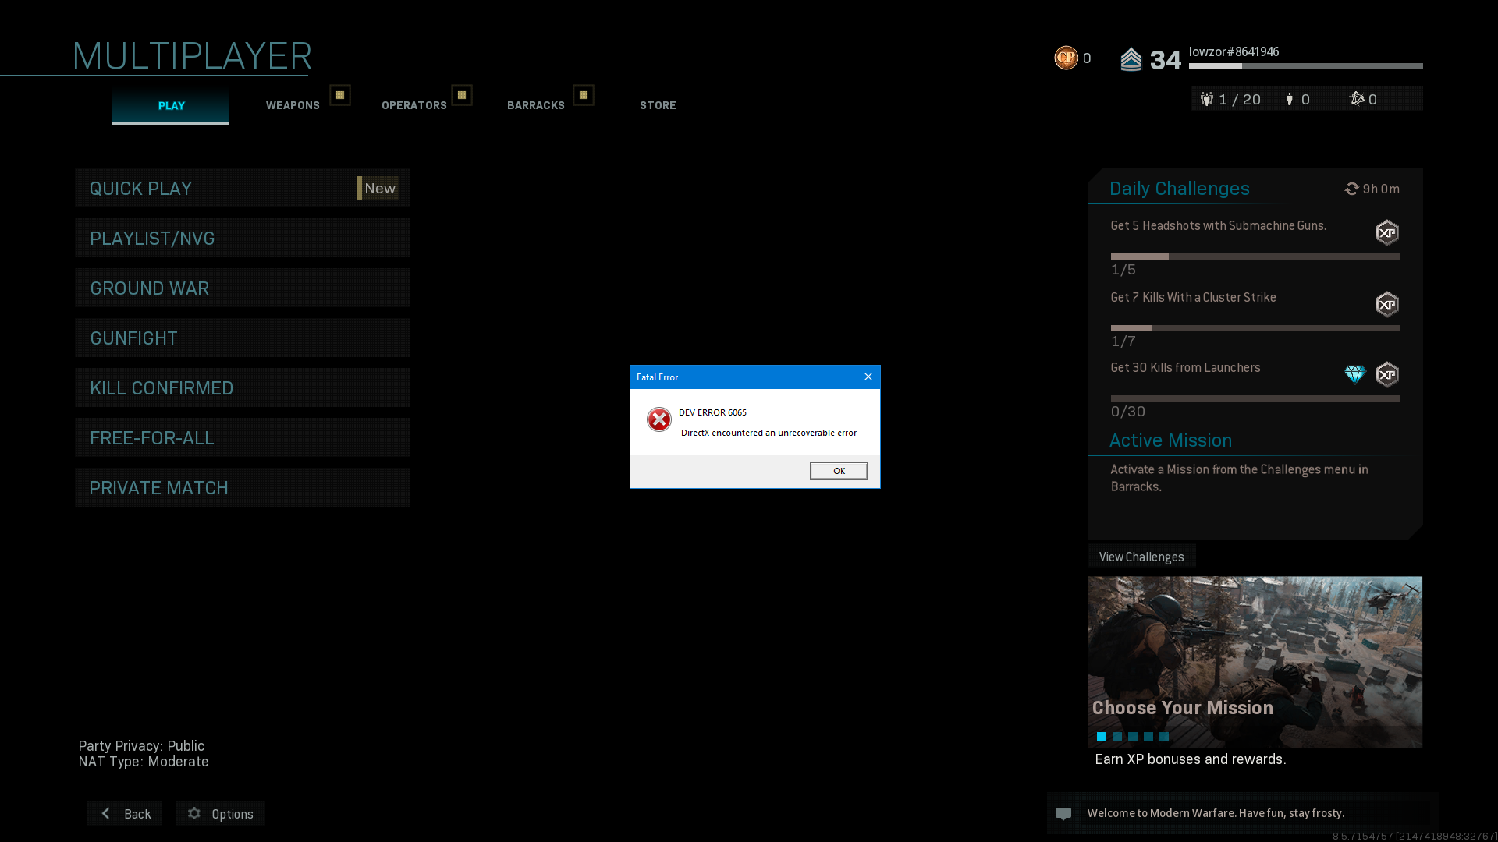The width and height of the screenshot is (1498, 842).
Task: Click the NAT Type: Moderate text
Action: tap(144, 762)
